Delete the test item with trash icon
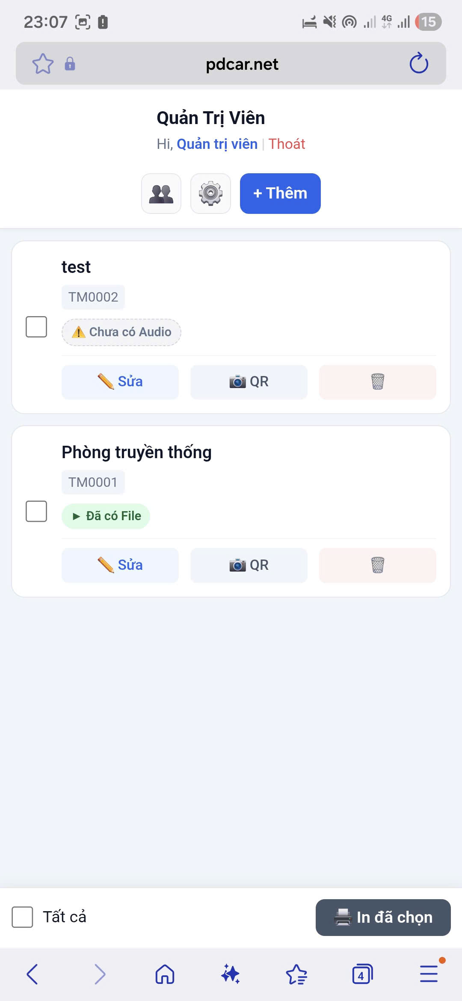The image size is (462, 1001). click(377, 382)
